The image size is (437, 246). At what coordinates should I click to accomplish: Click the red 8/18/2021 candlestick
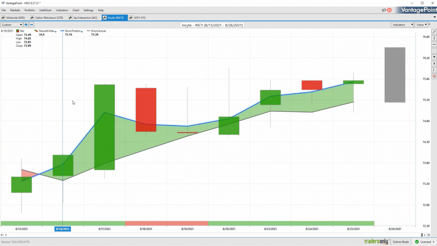146,110
